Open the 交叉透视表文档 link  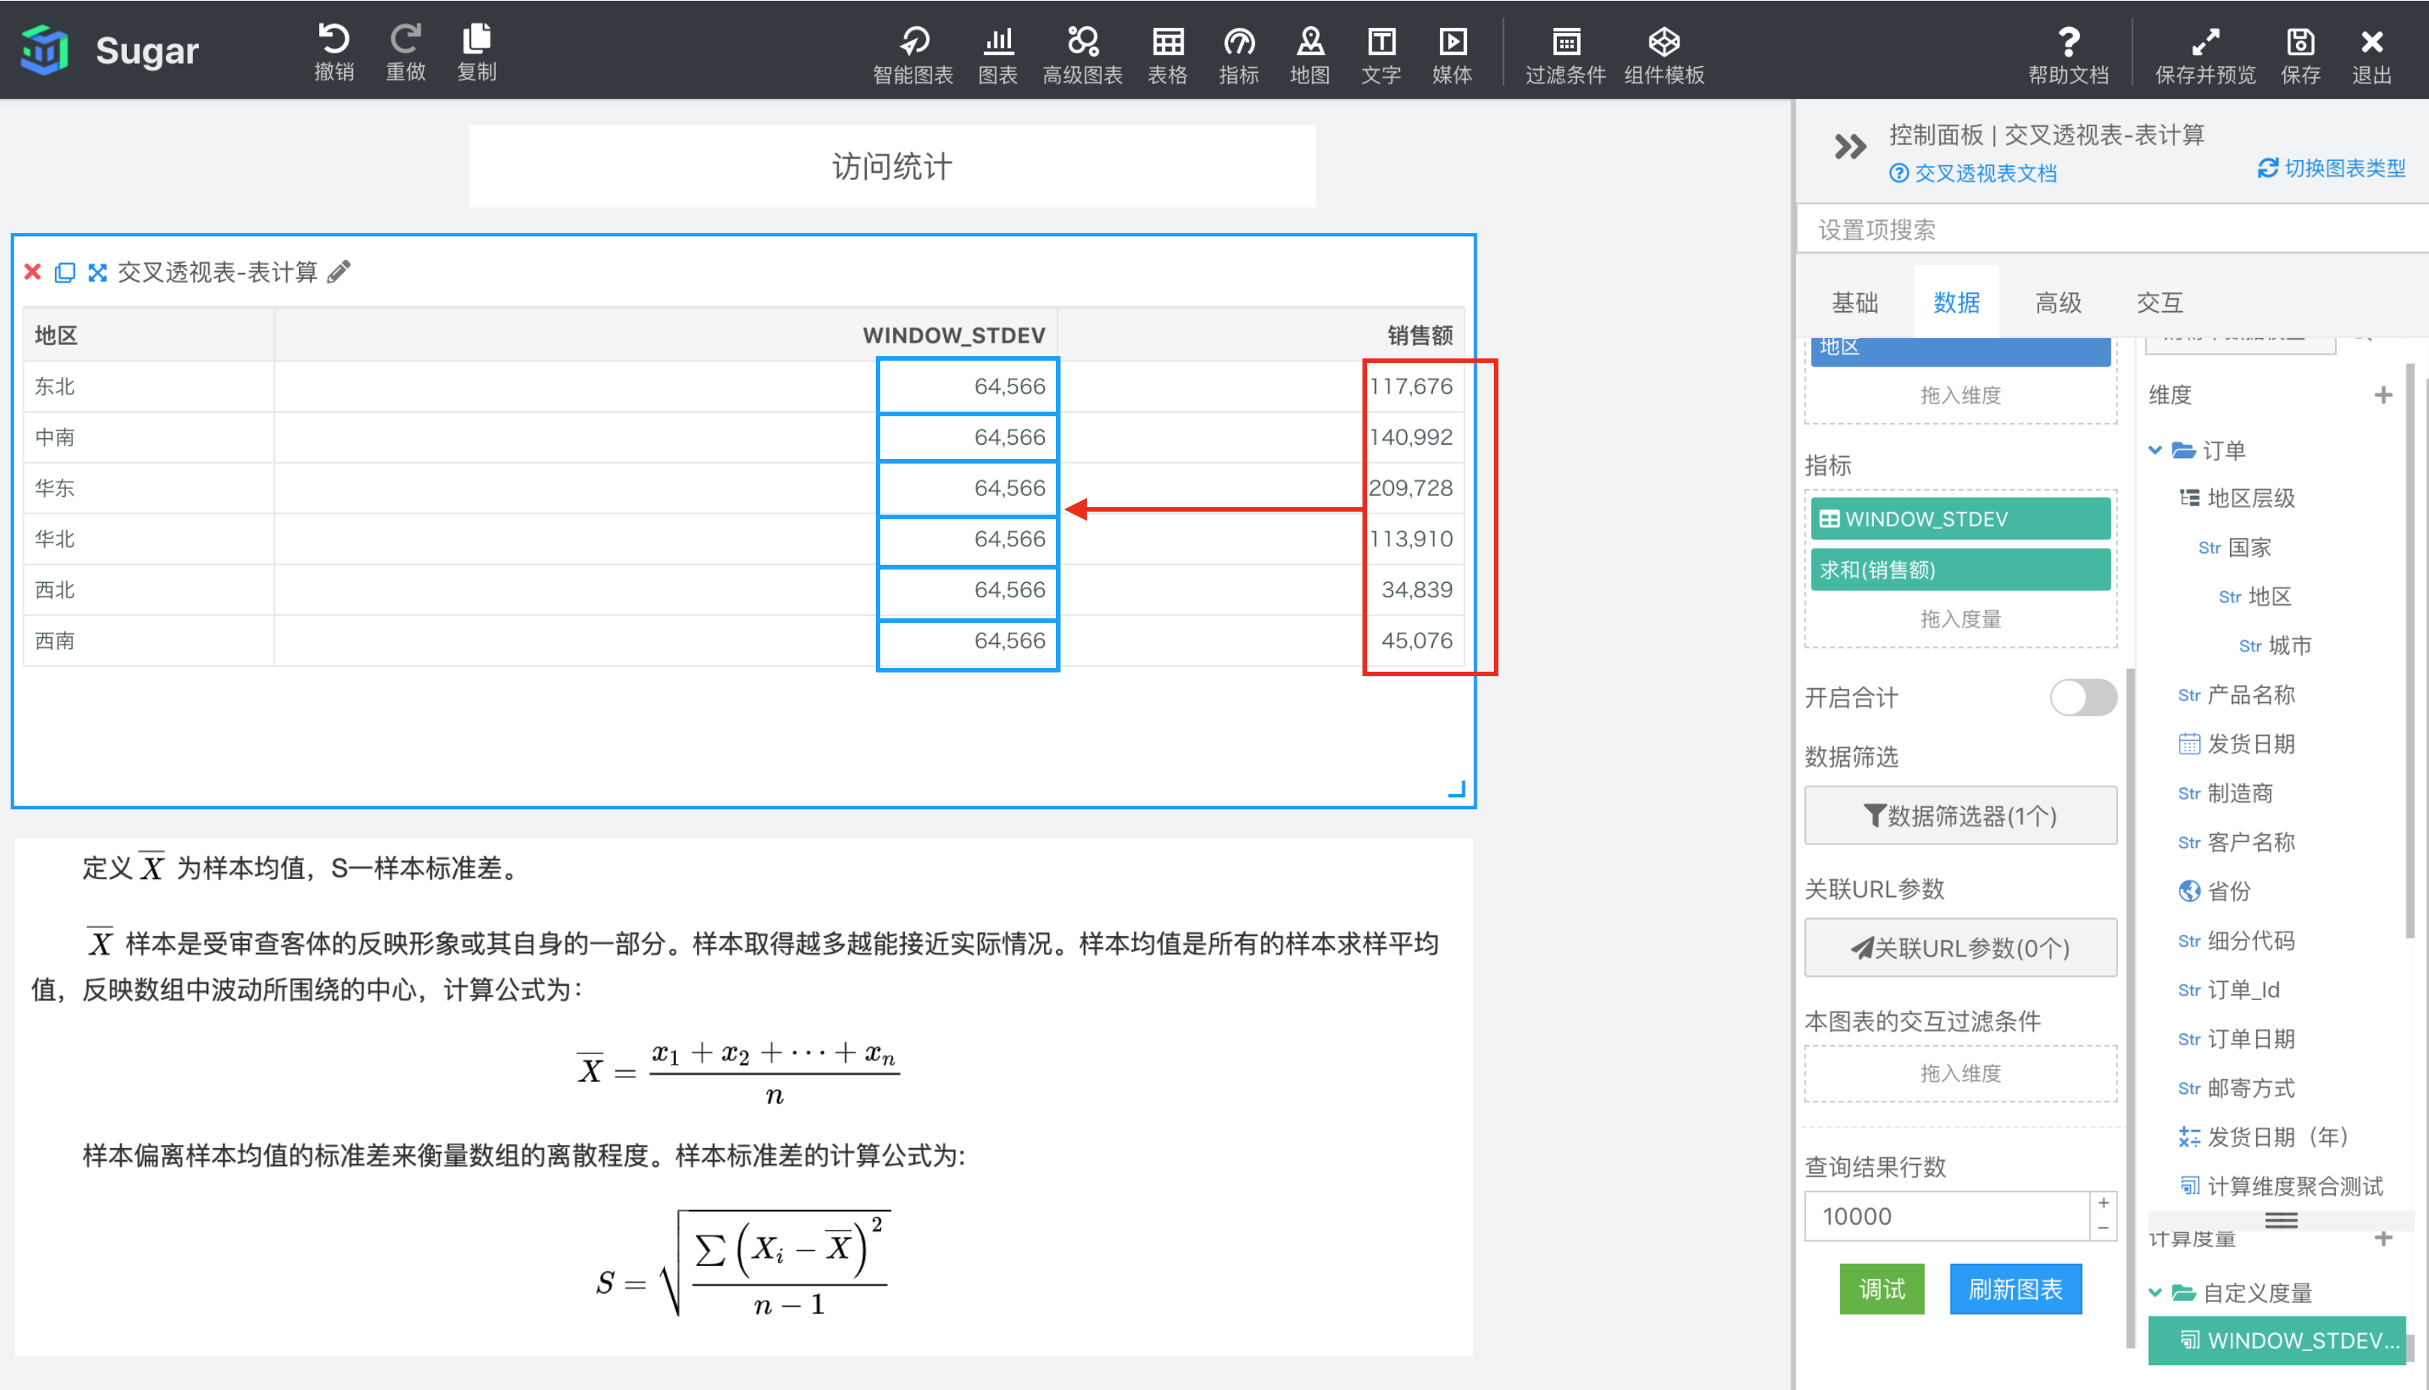coord(1972,173)
